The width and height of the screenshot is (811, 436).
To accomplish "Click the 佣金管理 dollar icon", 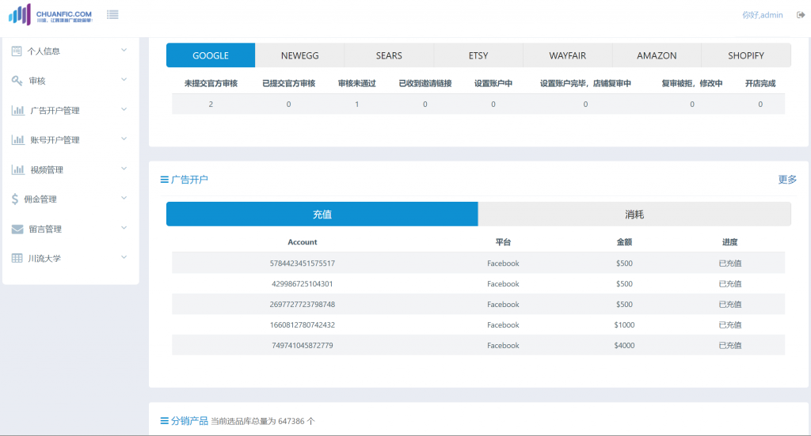I will tap(15, 199).
